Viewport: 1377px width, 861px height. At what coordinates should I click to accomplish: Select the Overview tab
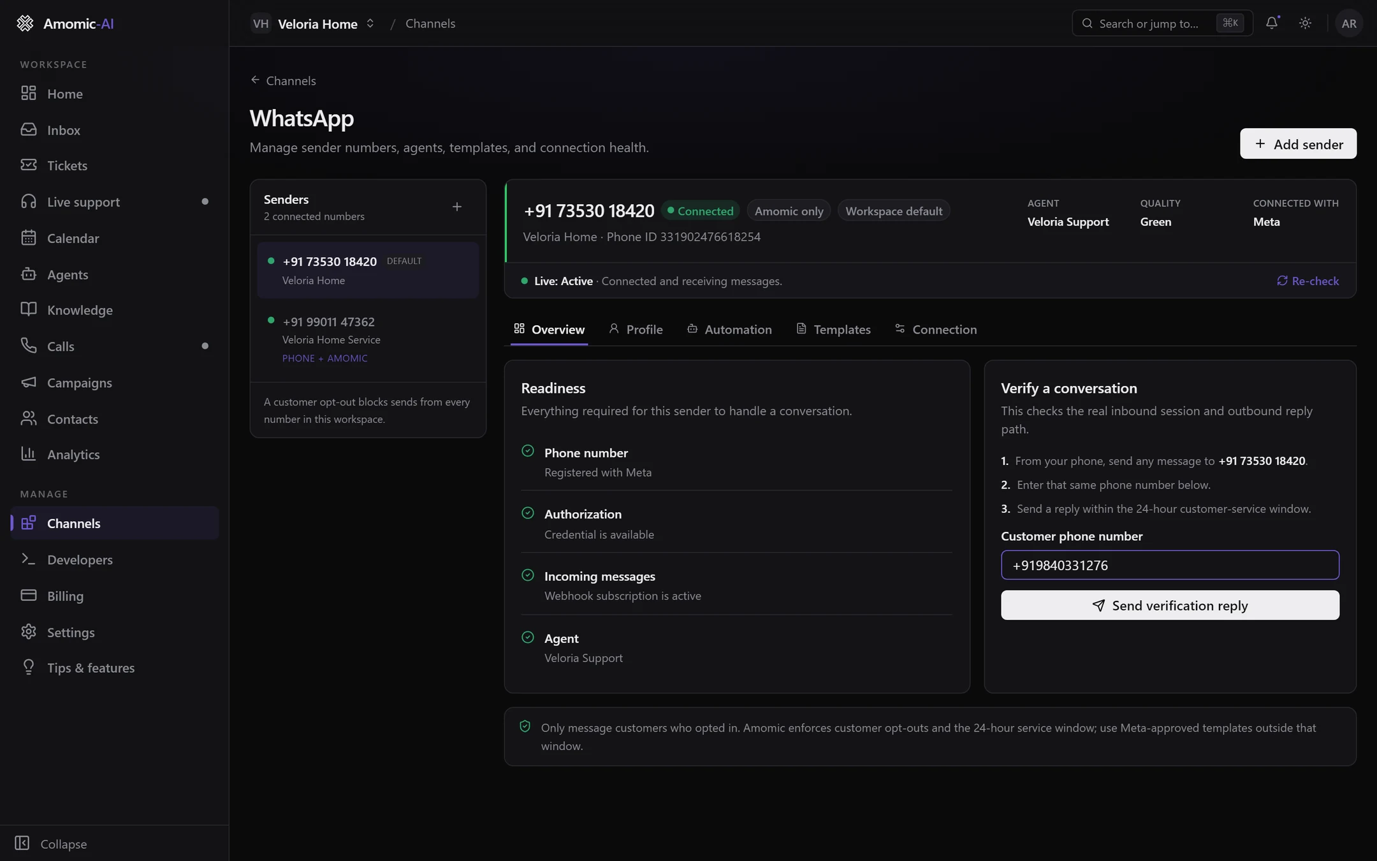(x=549, y=329)
